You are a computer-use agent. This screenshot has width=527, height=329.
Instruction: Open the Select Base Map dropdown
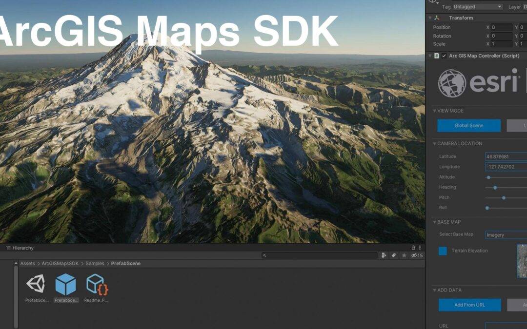click(x=506, y=235)
